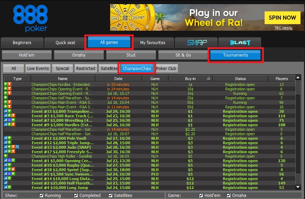Click the orange T turbo icon on ChampionChips Hurdles row
Screen dimensions: 305x199
[x=10, y=84]
